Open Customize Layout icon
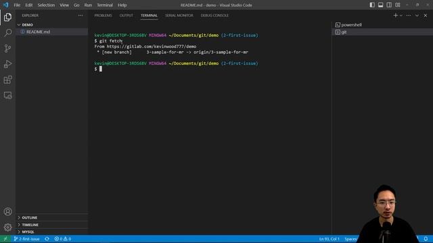433x243 pixels. click(398, 5)
